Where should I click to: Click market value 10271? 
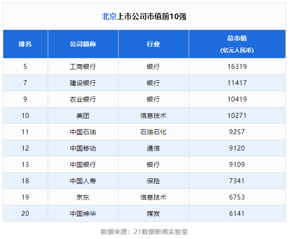(237, 116)
